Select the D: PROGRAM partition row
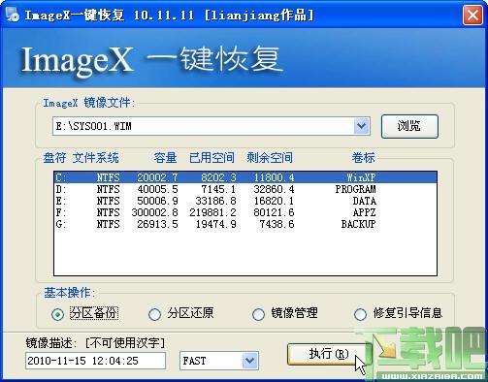Image resolution: width=488 pixels, height=382 pixels. pos(245,189)
